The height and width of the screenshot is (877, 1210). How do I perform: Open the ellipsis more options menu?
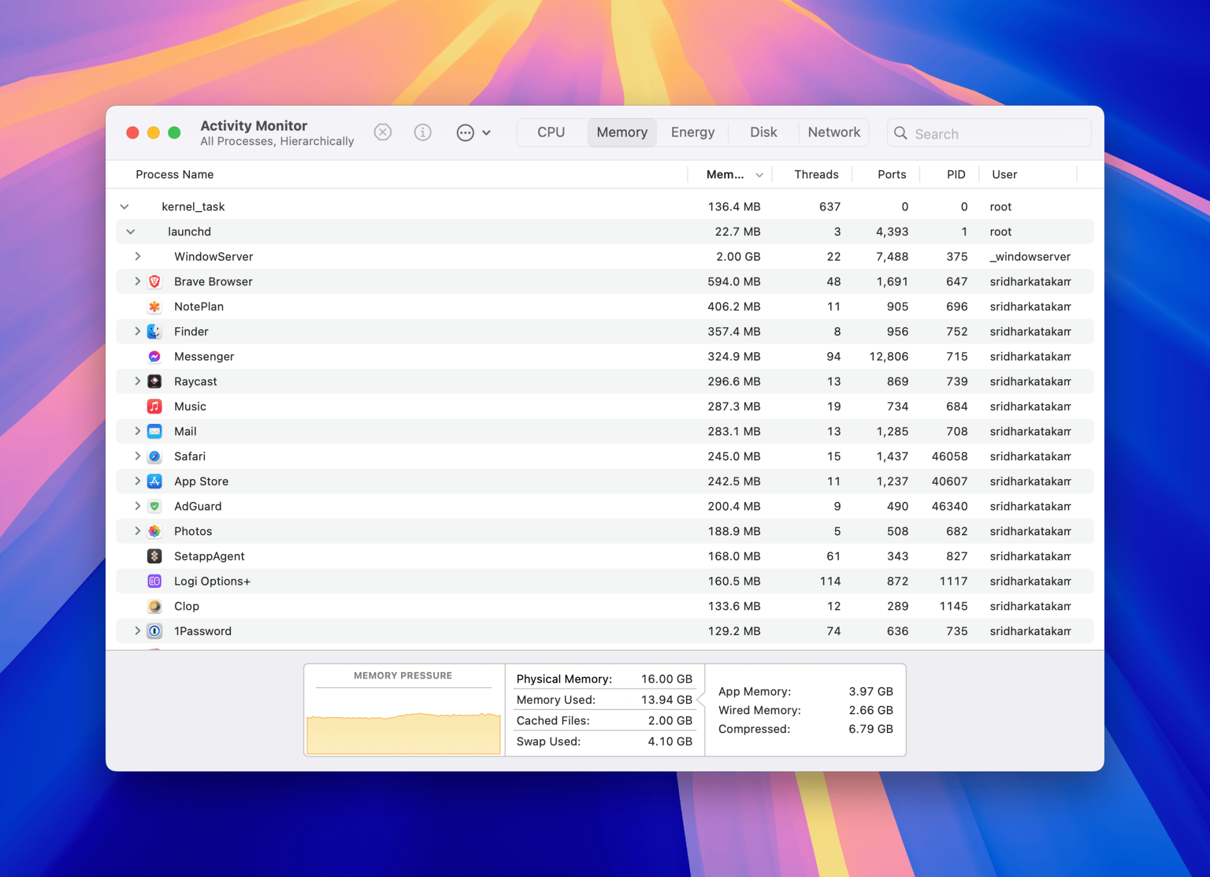click(465, 132)
